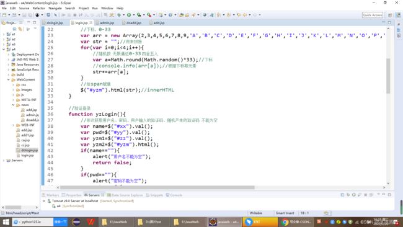Collapse the Tomcat v9.0 Server entry
The width and height of the screenshot is (403, 227).
point(44,201)
